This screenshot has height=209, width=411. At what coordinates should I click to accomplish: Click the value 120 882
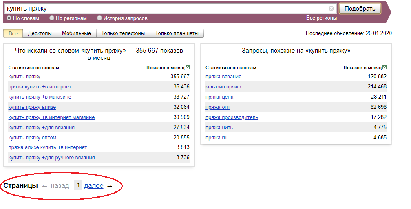377,77
